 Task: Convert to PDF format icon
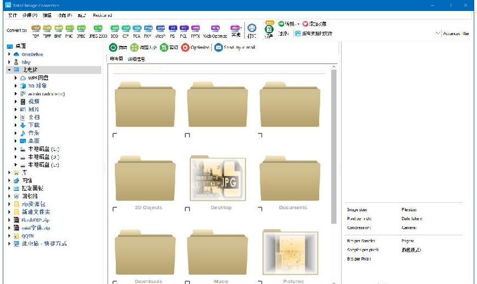36,28
